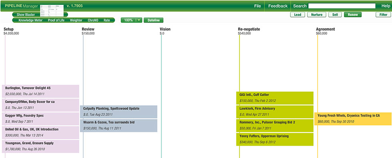Click the Setup stage heading
Screen dimensions: 392x158
point(8,29)
